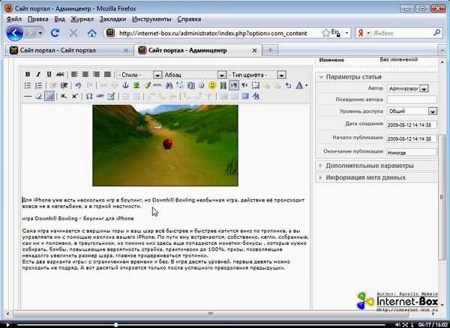Click the browser URL address field
This screenshot has height=328, width=450.
pos(213,33)
